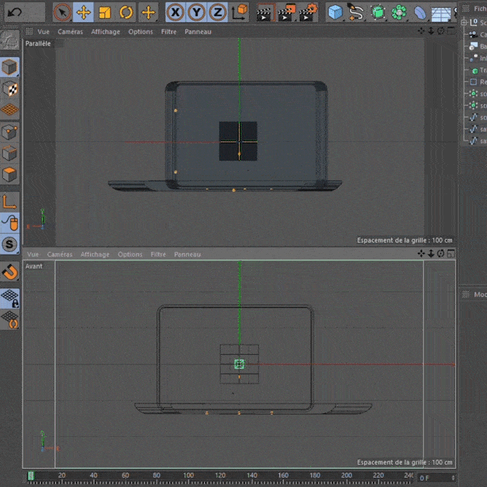Select the Tr green object row

click(478, 70)
